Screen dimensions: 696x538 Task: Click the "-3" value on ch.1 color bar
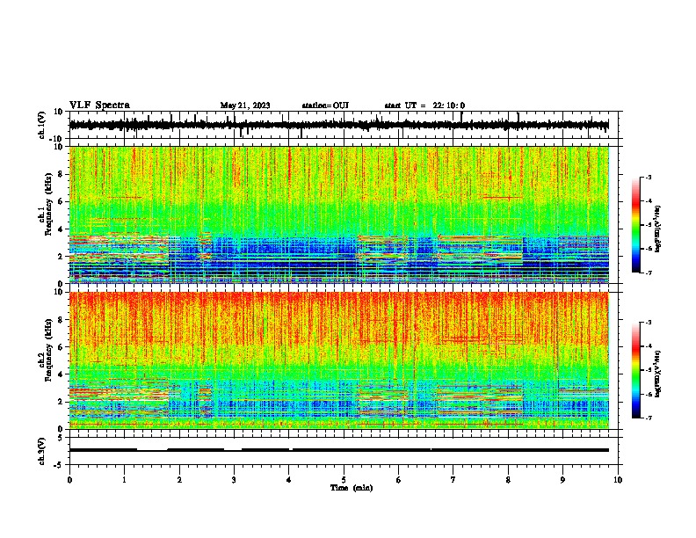click(648, 178)
